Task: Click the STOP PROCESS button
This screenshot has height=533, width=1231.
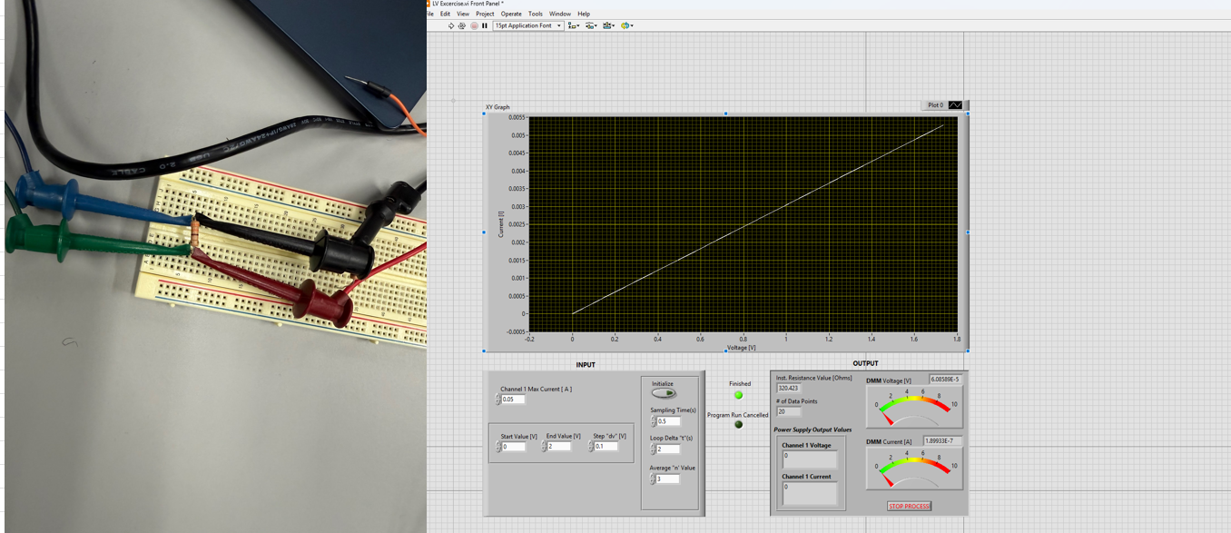Action: [x=909, y=506]
